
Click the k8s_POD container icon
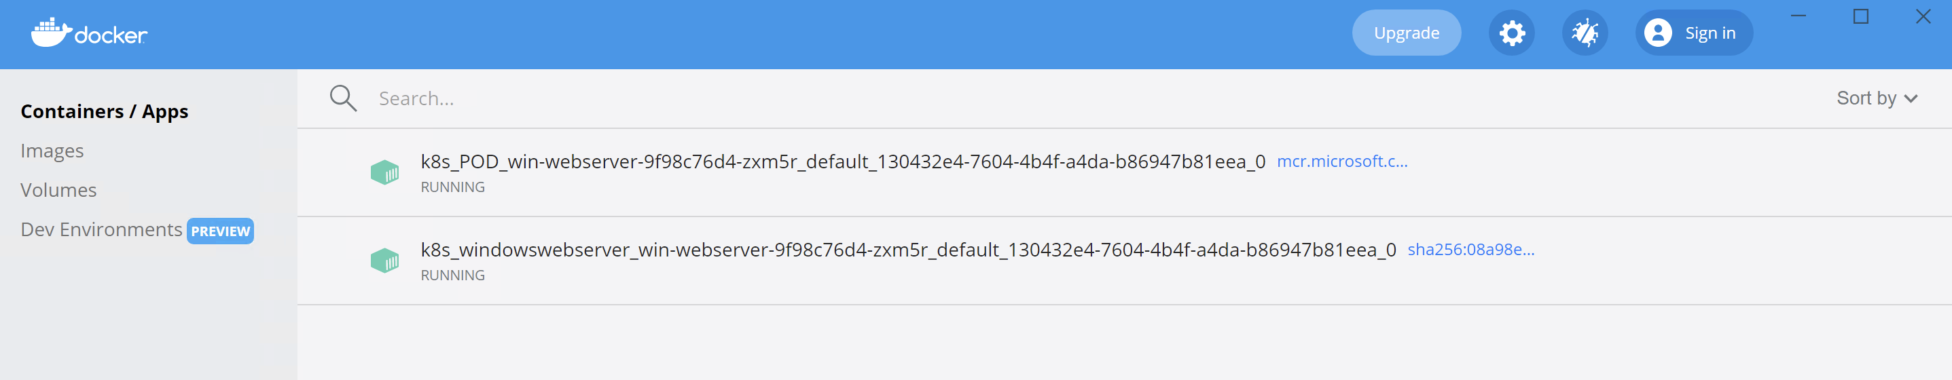tap(385, 172)
